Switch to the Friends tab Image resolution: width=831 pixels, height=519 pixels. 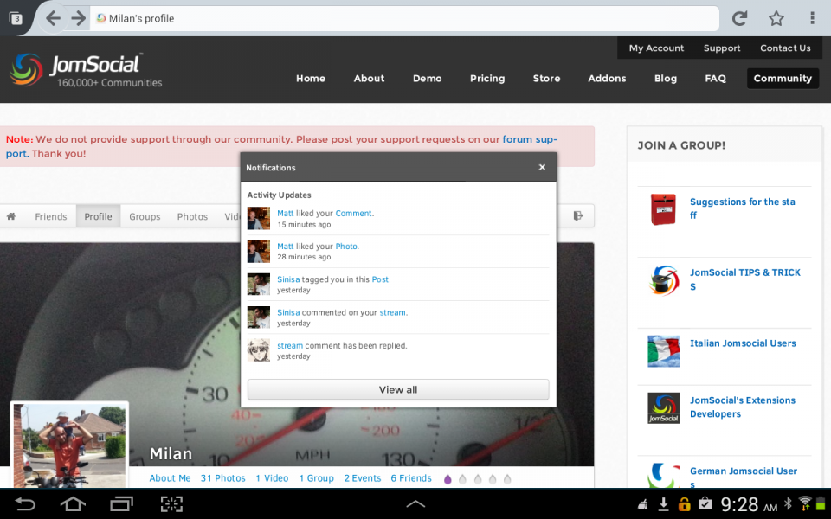(51, 216)
